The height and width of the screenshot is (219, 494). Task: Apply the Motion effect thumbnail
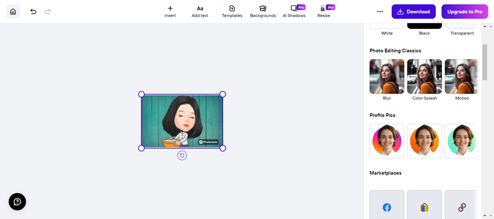tap(462, 76)
